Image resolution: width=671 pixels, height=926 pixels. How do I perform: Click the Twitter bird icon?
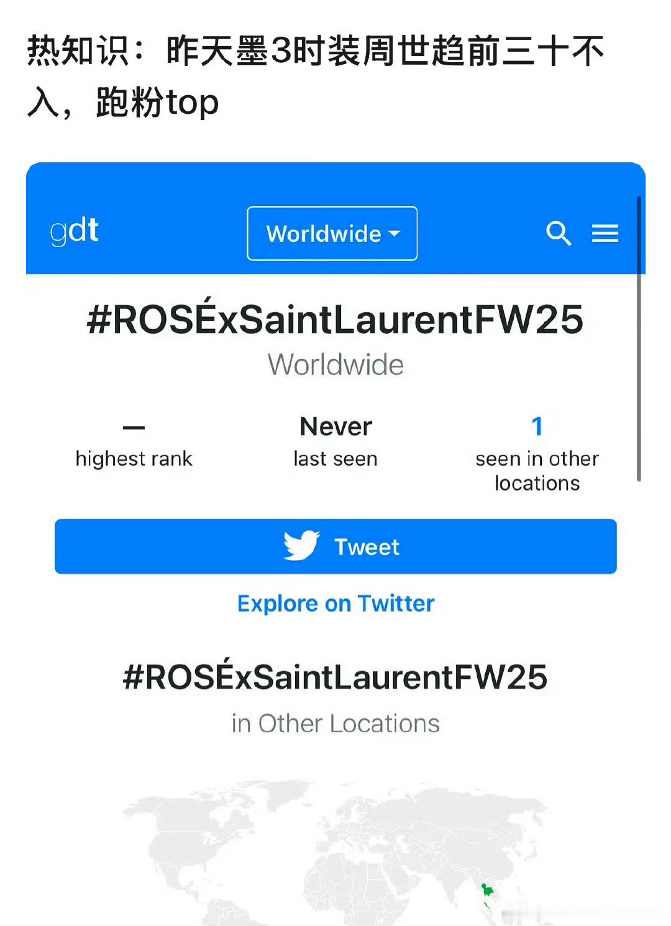click(302, 546)
